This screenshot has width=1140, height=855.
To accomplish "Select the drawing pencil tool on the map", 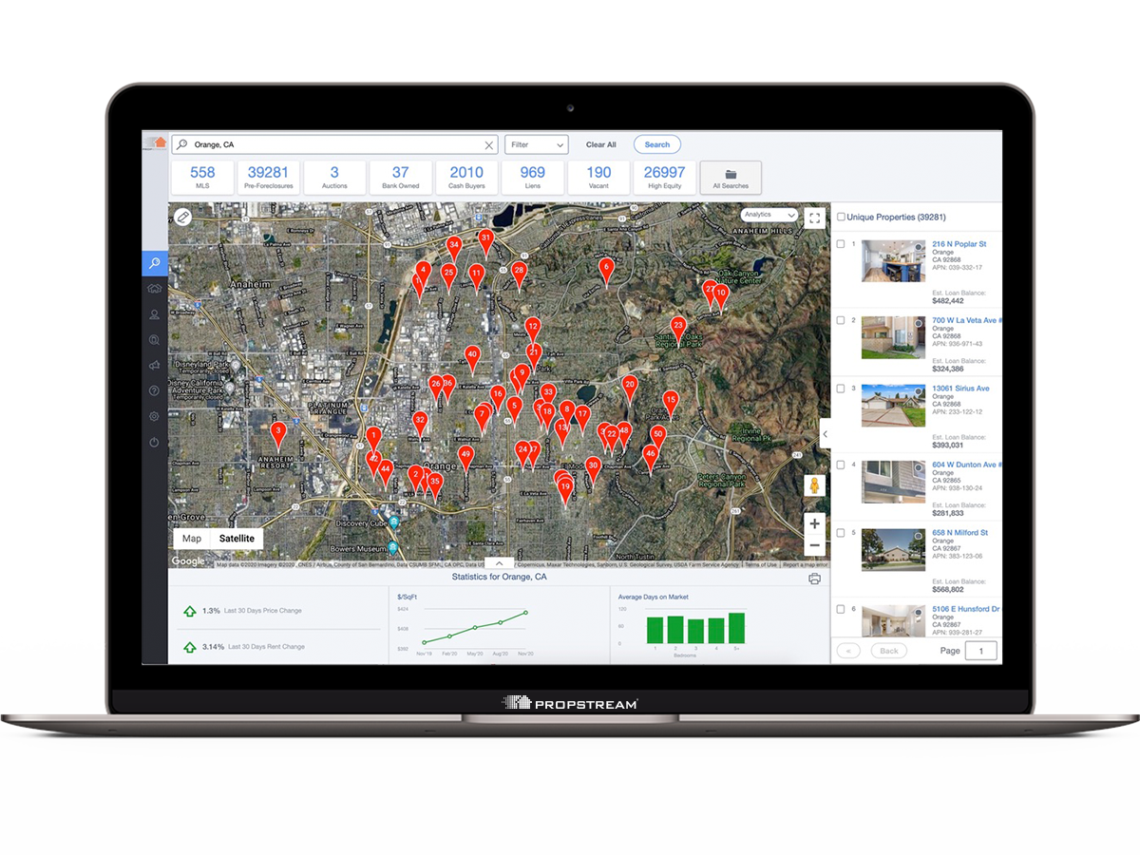I will 184,216.
